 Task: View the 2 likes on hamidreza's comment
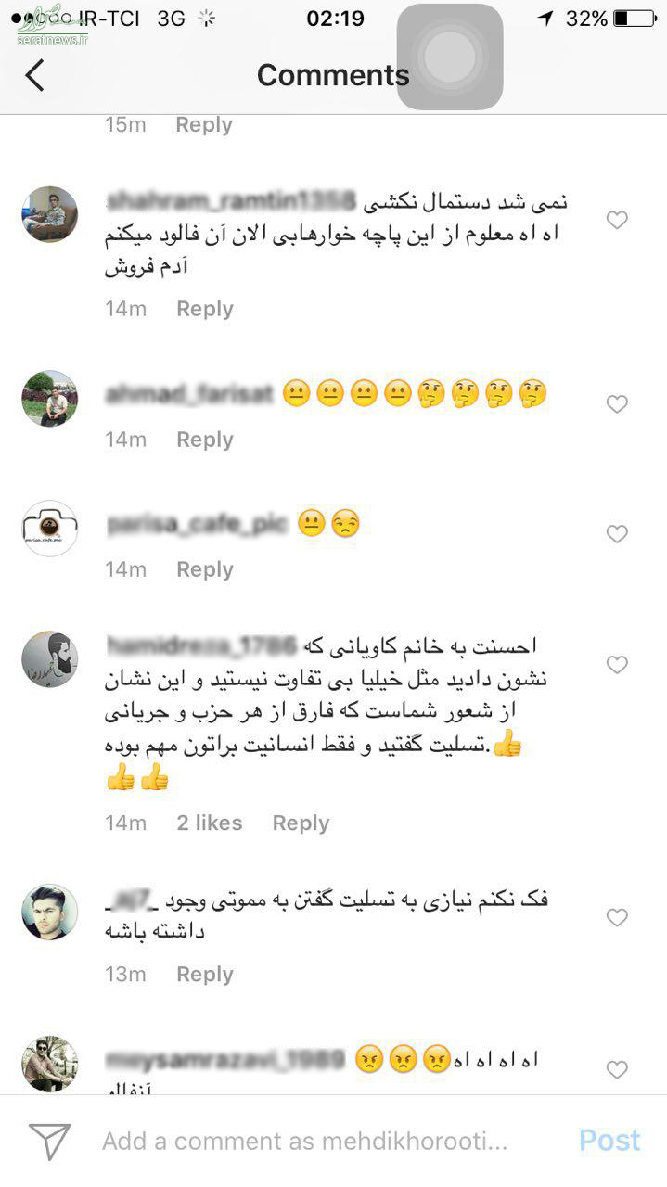click(210, 823)
